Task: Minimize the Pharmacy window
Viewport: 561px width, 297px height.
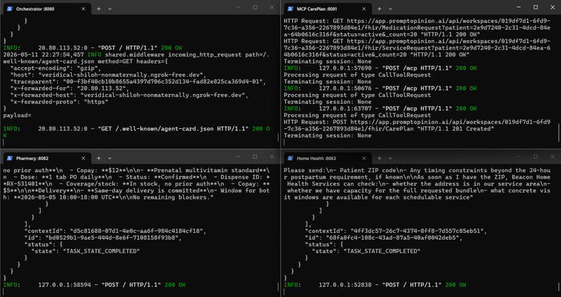Action: coord(239,157)
